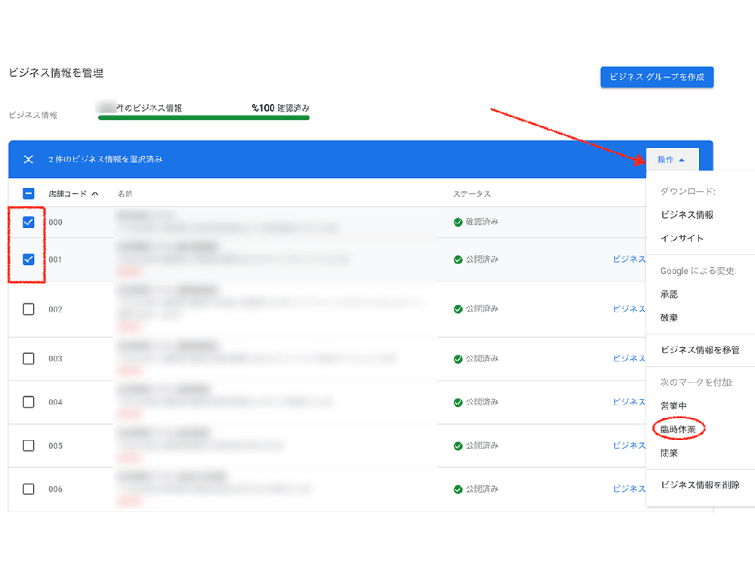
Task: Choose ビジネス情報を削除 menu item
Action: tap(700, 485)
